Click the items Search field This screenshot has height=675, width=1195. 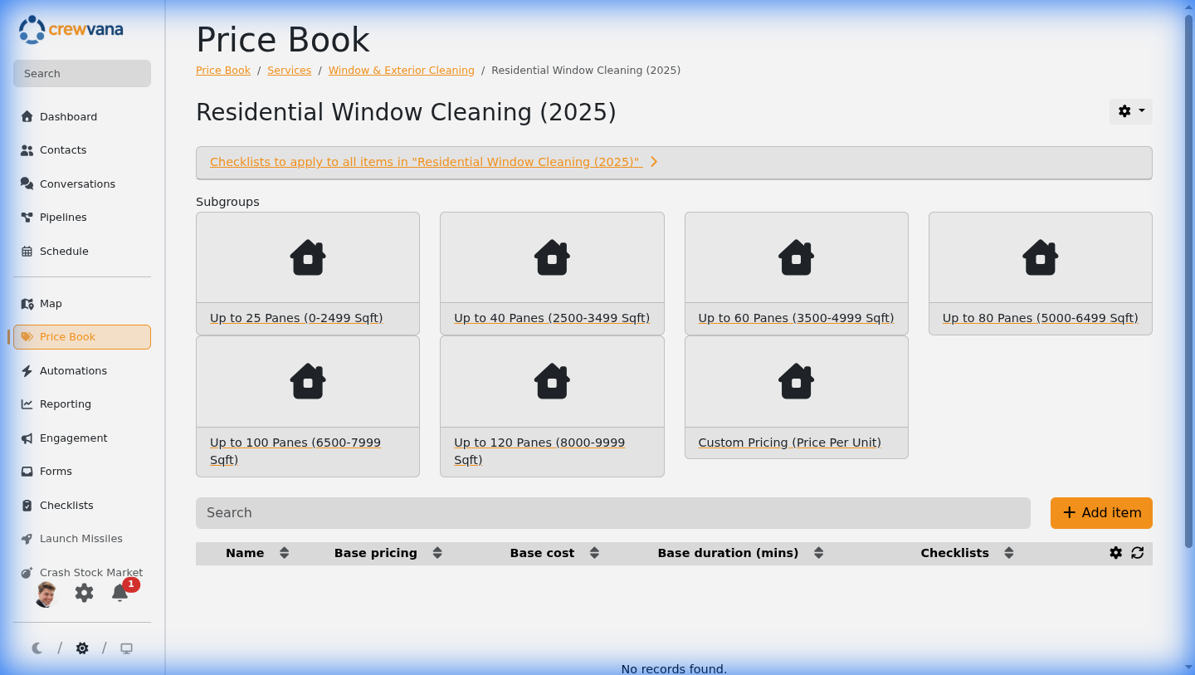click(612, 513)
